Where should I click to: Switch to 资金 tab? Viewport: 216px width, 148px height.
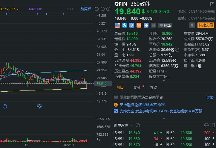137,87
